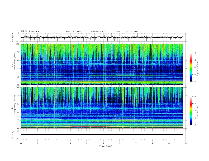Click time axis tick label '7'
This screenshot has width=209, height=161.
pos(136,143)
